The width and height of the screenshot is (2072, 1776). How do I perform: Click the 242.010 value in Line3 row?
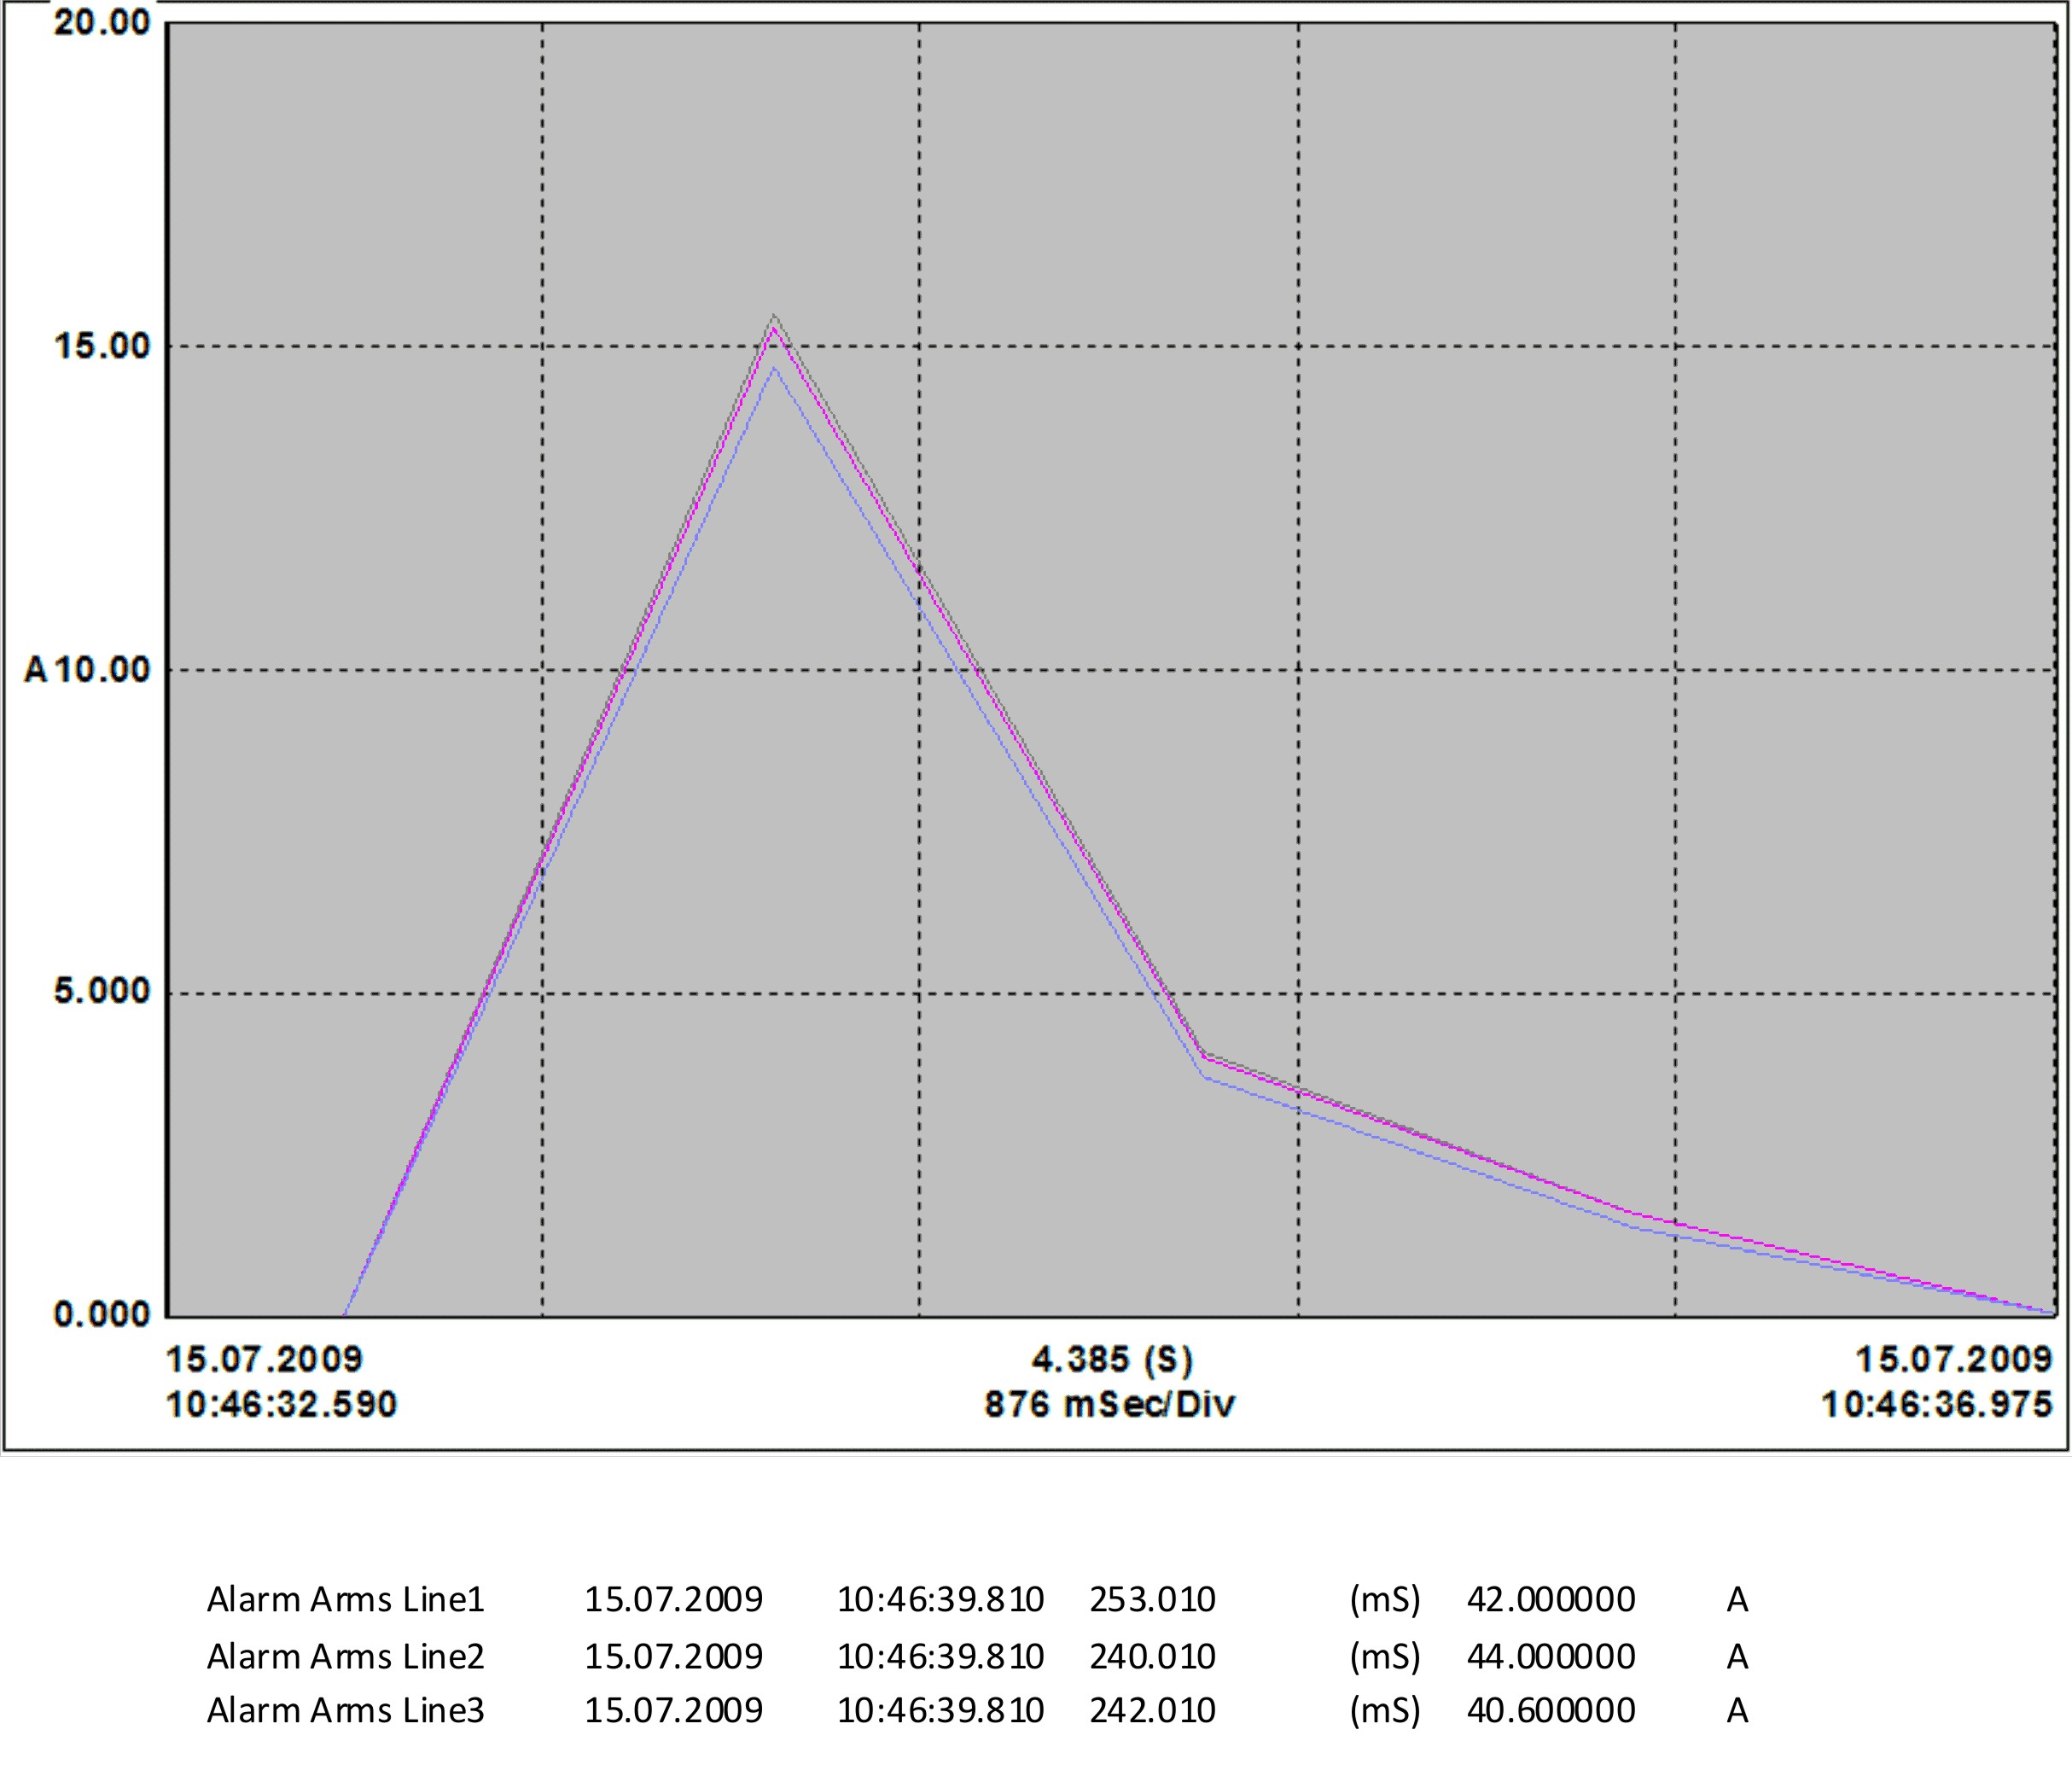(x=1153, y=1711)
